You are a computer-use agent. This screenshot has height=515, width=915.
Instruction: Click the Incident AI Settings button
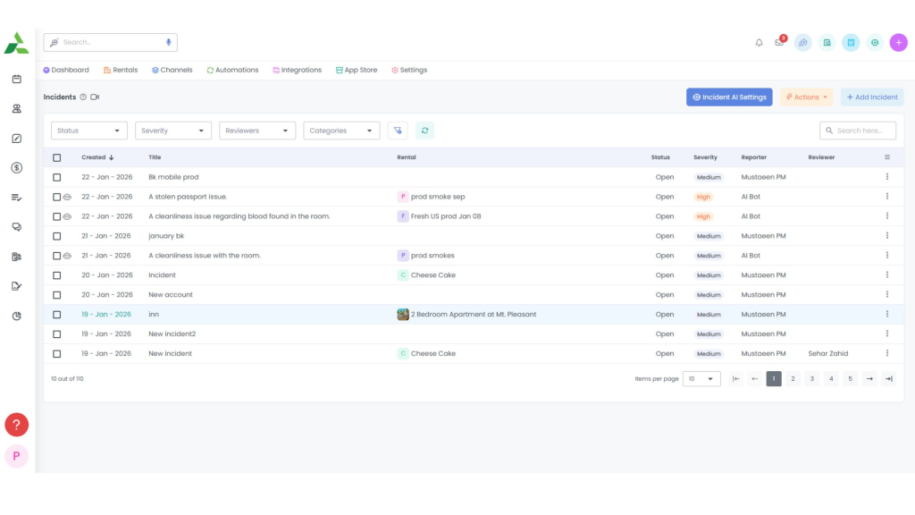[x=729, y=97]
